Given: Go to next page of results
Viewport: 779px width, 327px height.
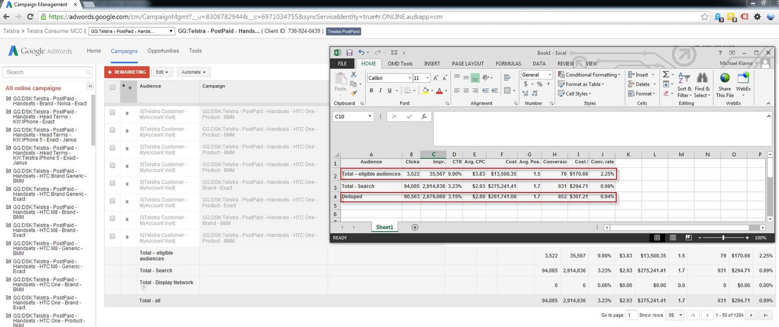Looking at the screenshot, I should click(x=751, y=315).
